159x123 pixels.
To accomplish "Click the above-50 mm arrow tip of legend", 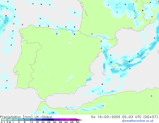I will pos(79,120).
